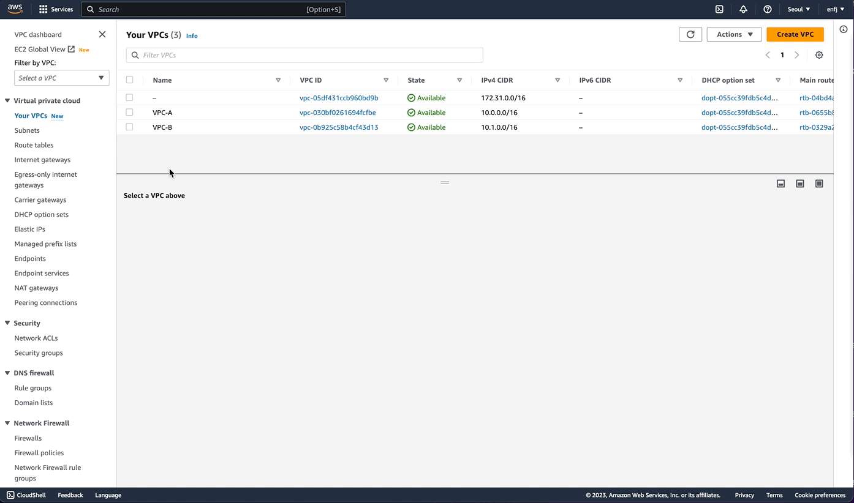Collapse the Network Firewall section
The height and width of the screenshot is (503, 854).
coord(7,423)
